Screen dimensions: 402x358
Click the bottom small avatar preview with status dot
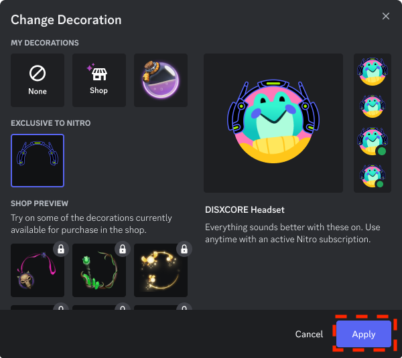(x=373, y=176)
